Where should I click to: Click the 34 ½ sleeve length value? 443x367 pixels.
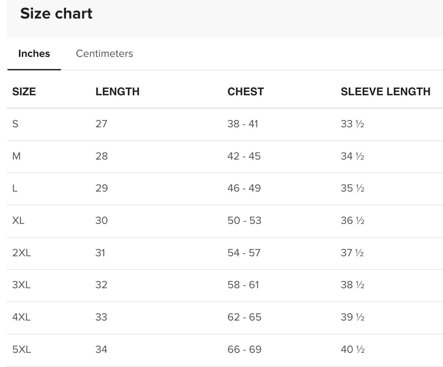coord(352,156)
